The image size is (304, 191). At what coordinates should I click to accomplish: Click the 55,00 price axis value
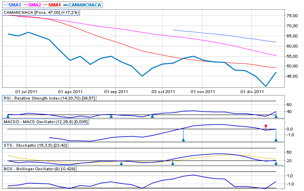pos(292,56)
